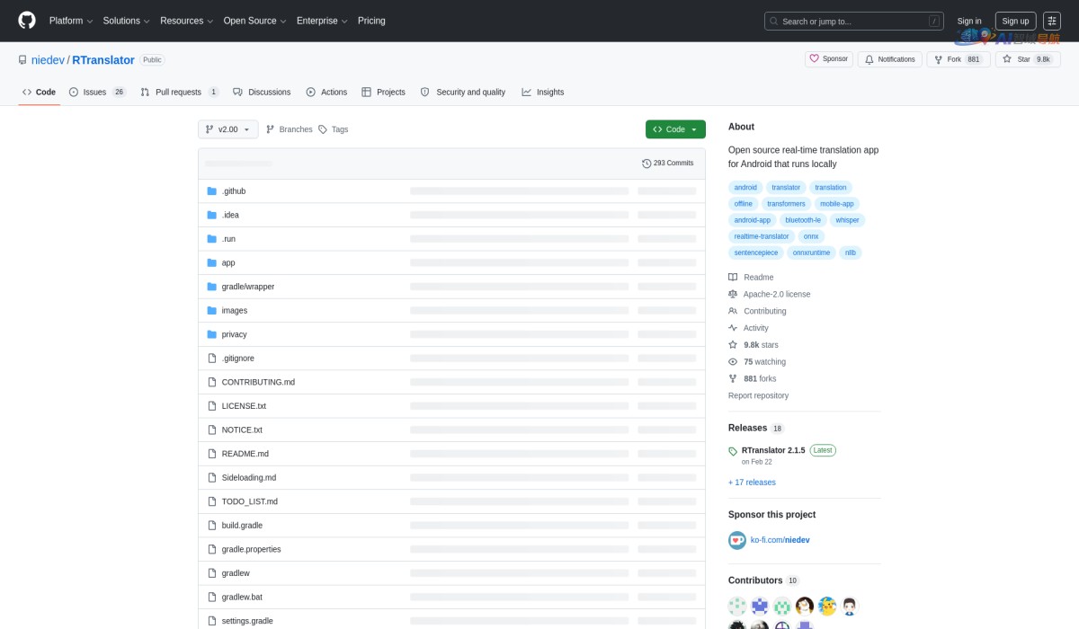This screenshot has width=1079, height=629.
Task: Select the 'whisper' topic tag
Action: [847, 220]
